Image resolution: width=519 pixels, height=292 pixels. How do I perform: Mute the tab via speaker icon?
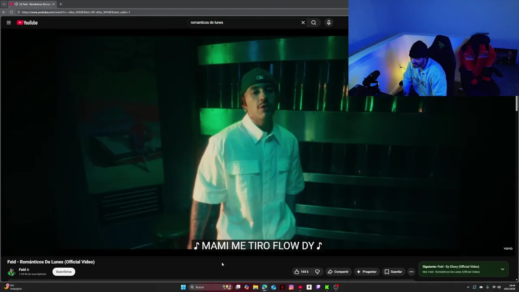click(16, 4)
